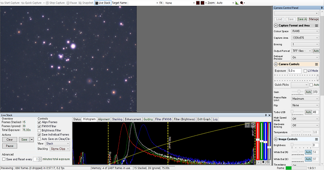Open the Zoom level dropdown
324x170 pixels.
click(233, 3)
